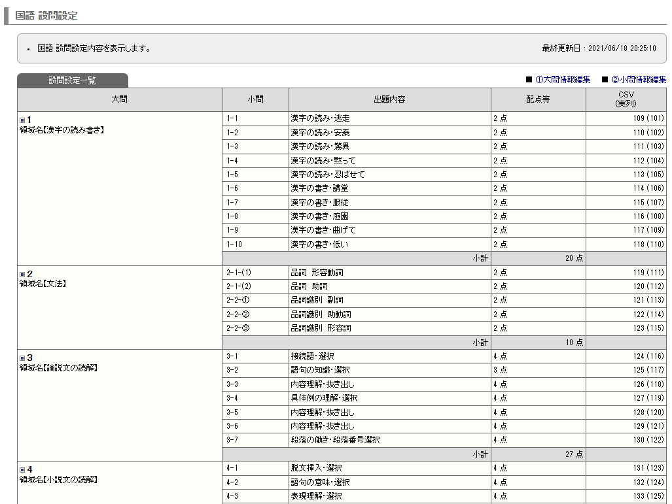The height and width of the screenshot is (504, 672).
Task: Open ②小問情報編集 link
Action: (x=639, y=80)
